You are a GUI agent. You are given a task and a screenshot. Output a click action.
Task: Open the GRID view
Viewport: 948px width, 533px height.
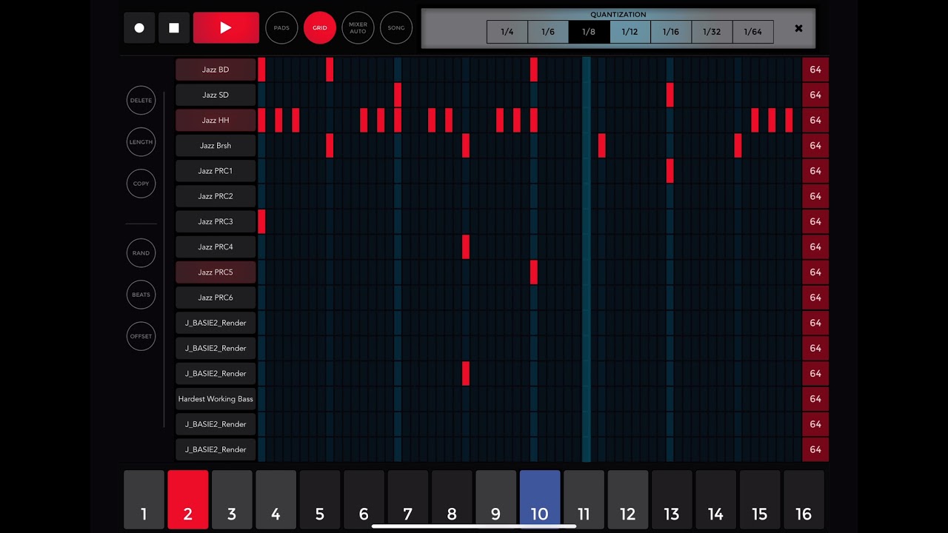click(x=320, y=28)
